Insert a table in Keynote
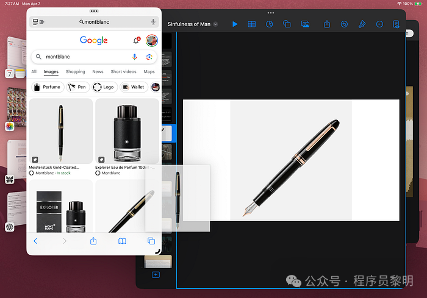 point(251,24)
